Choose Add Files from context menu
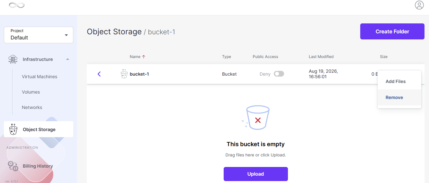The height and width of the screenshot is (183, 429). [399, 81]
